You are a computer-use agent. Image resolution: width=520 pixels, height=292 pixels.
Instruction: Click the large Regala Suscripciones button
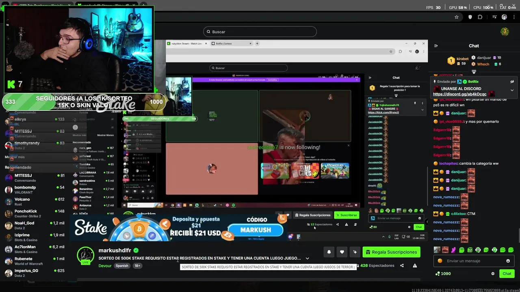[x=391, y=252]
